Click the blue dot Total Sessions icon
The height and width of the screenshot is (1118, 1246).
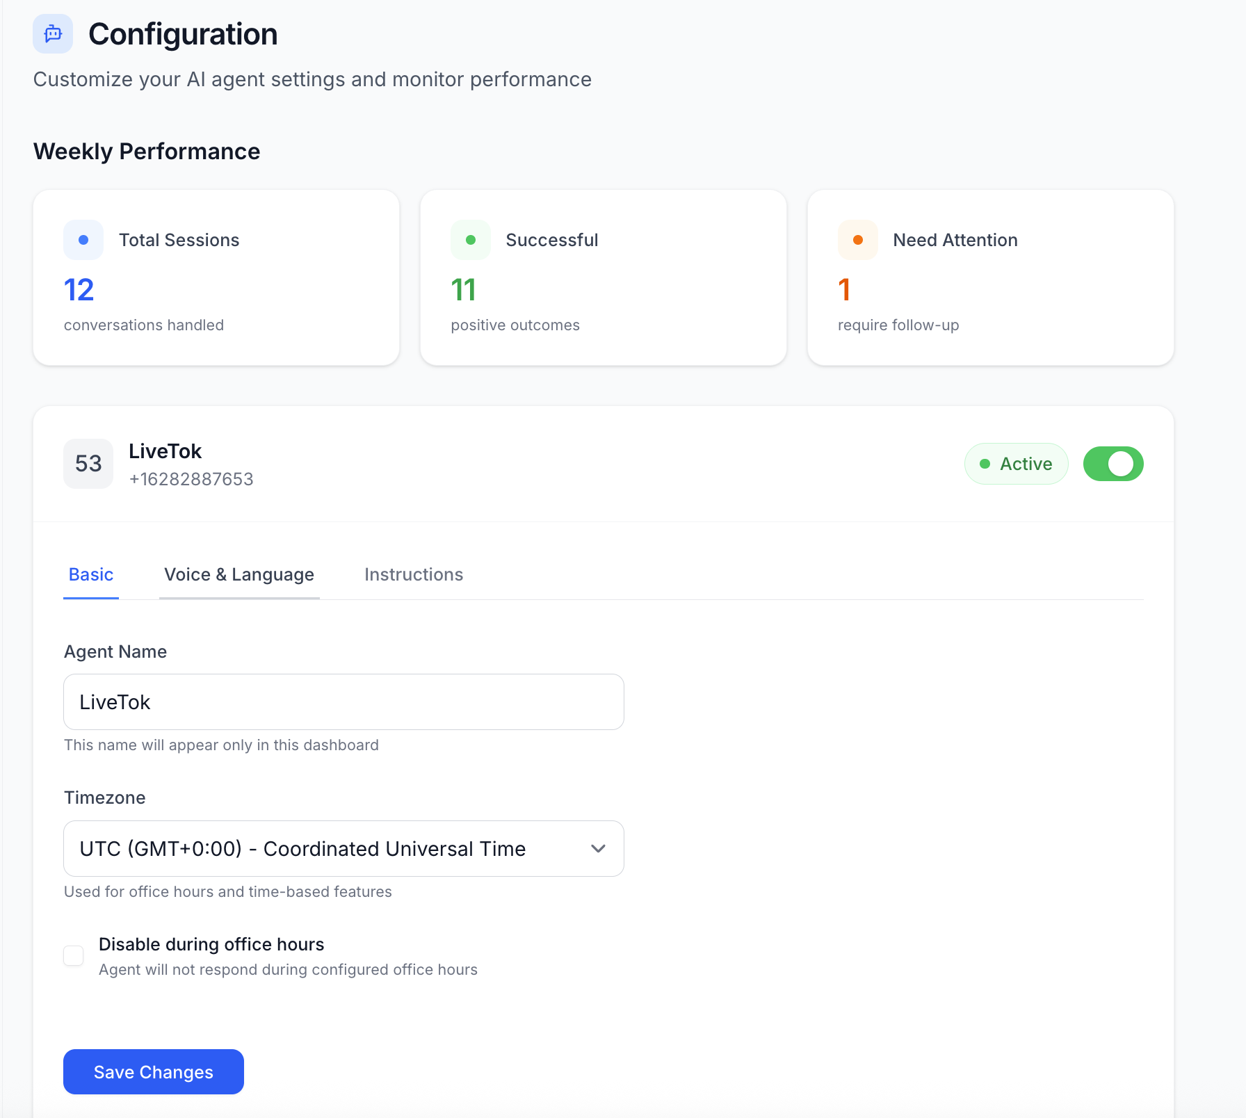83,240
